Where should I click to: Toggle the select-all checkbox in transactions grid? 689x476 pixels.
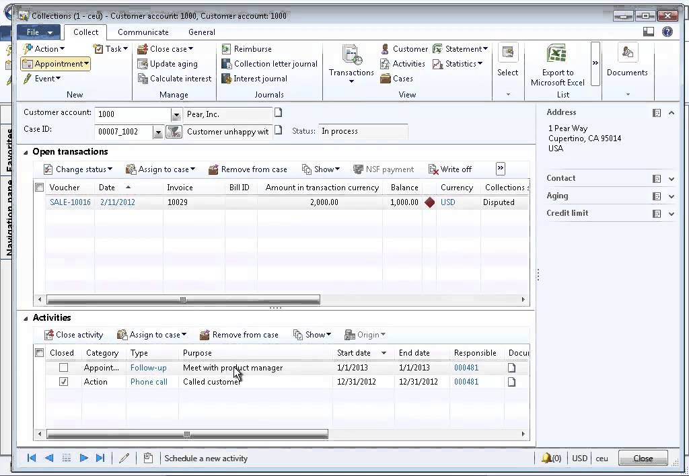click(40, 188)
